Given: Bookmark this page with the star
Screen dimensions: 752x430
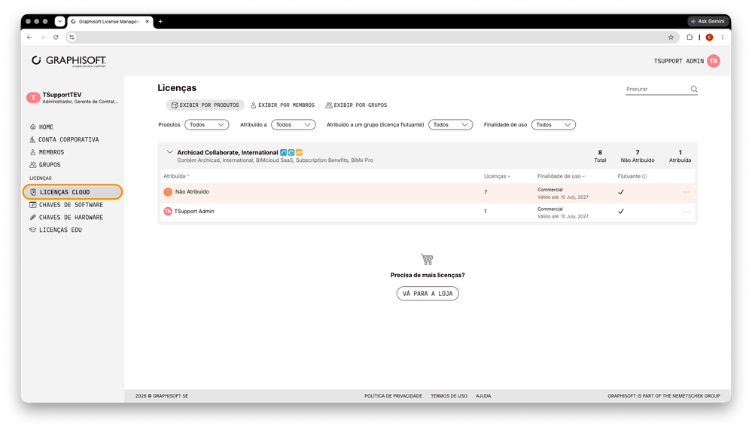Looking at the screenshot, I should click(671, 37).
